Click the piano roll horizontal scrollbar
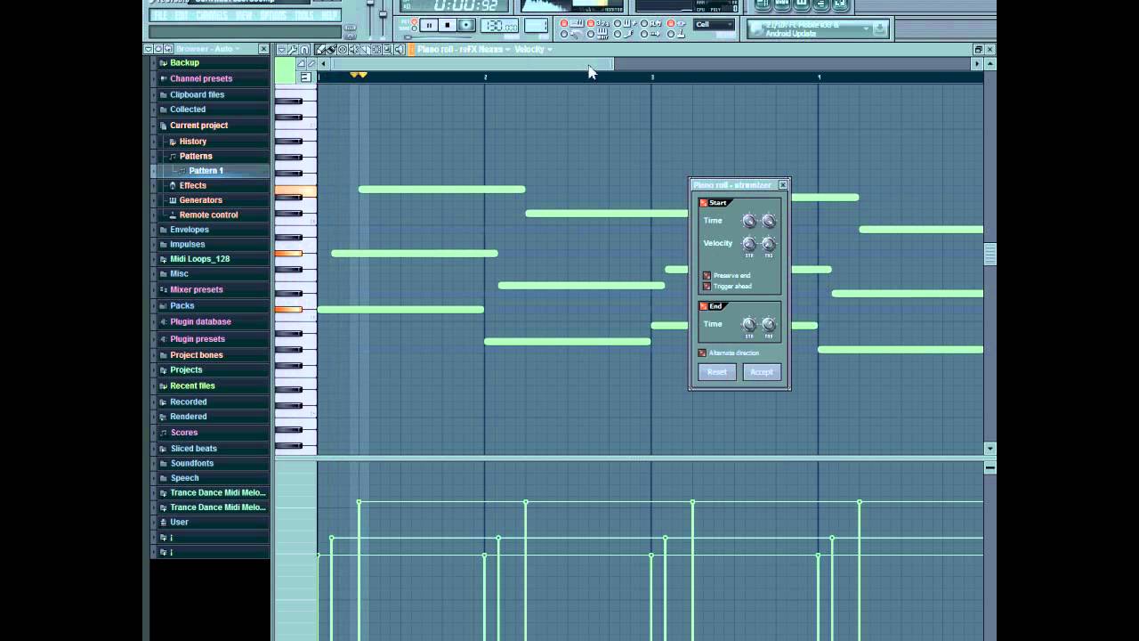1139x641 pixels. (473, 63)
